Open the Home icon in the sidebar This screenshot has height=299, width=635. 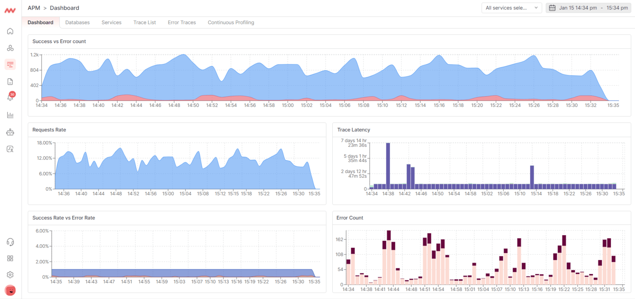10,31
